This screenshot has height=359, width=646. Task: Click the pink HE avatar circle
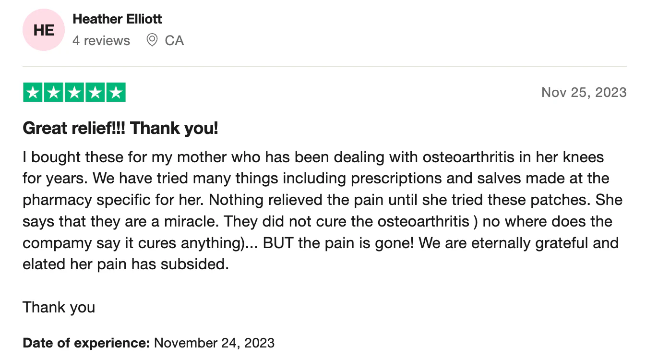[44, 30]
